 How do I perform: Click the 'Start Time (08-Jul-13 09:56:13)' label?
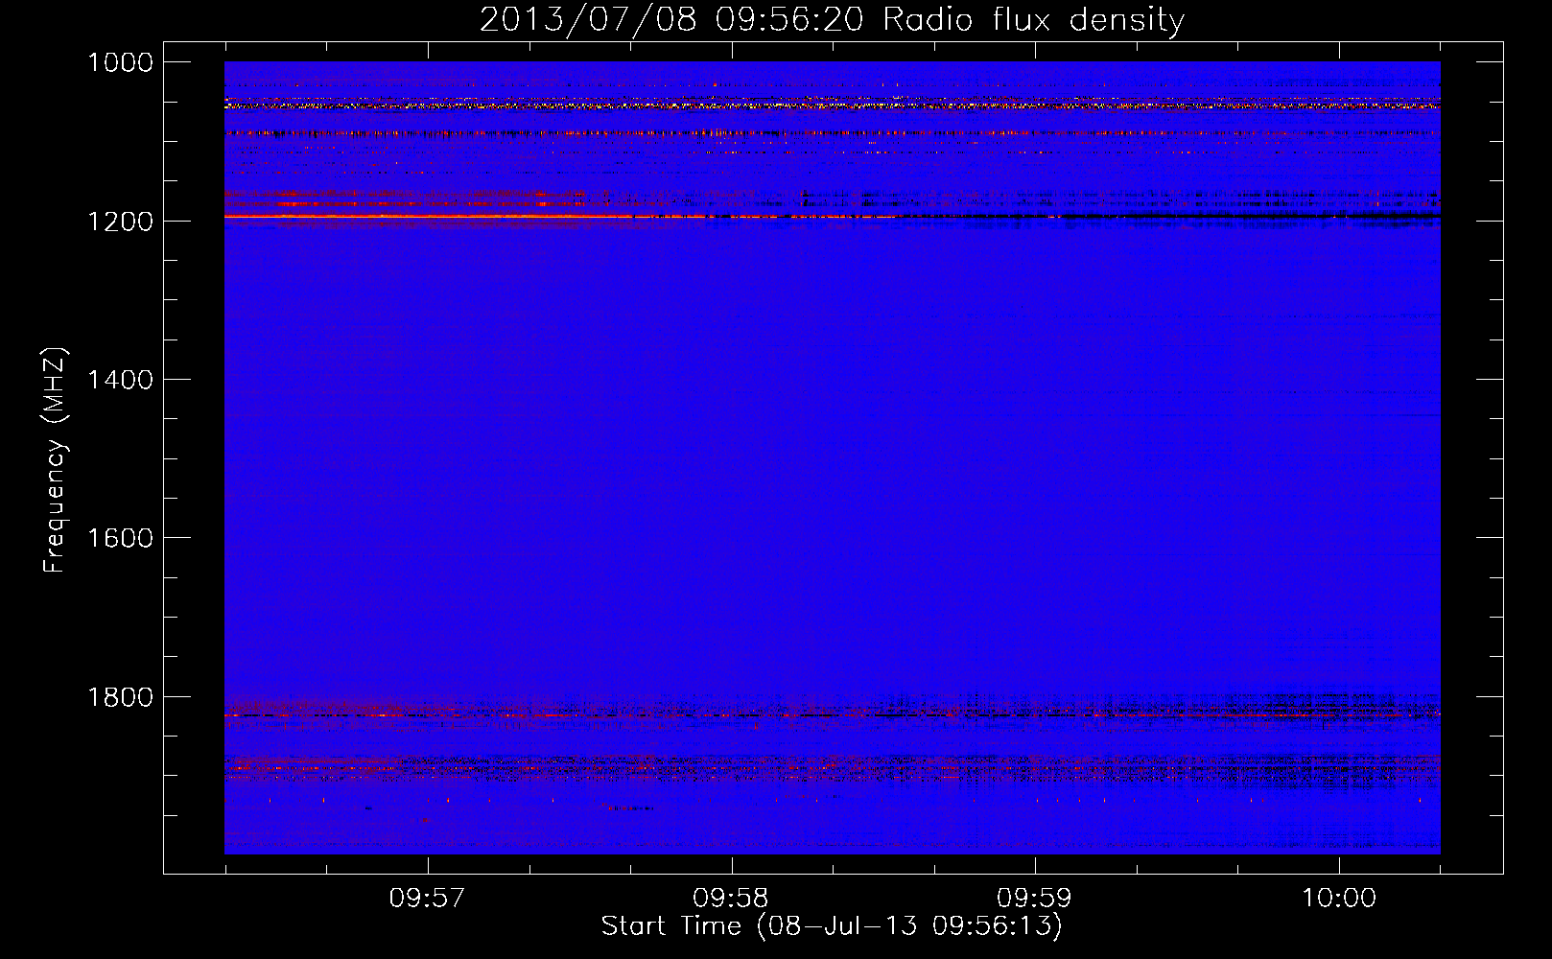832,926
